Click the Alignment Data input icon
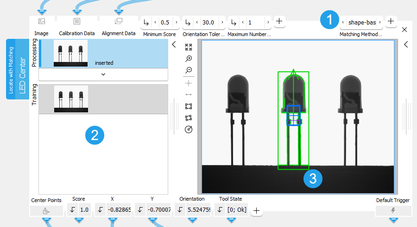This screenshot has width=417, height=227. tap(118, 21)
